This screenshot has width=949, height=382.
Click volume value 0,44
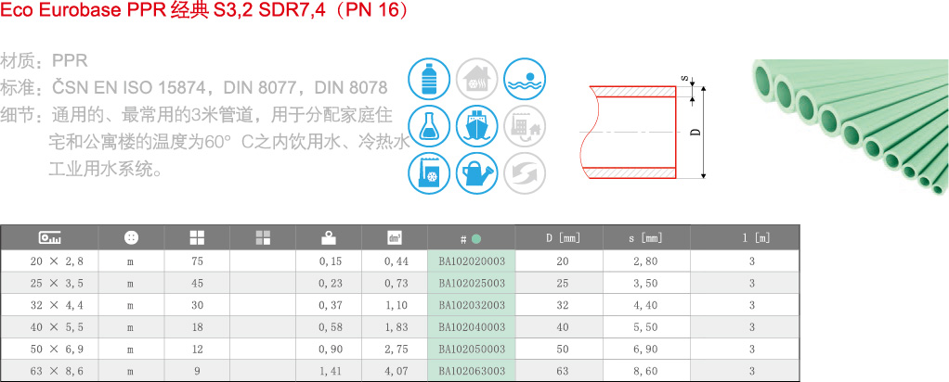coord(396,261)
